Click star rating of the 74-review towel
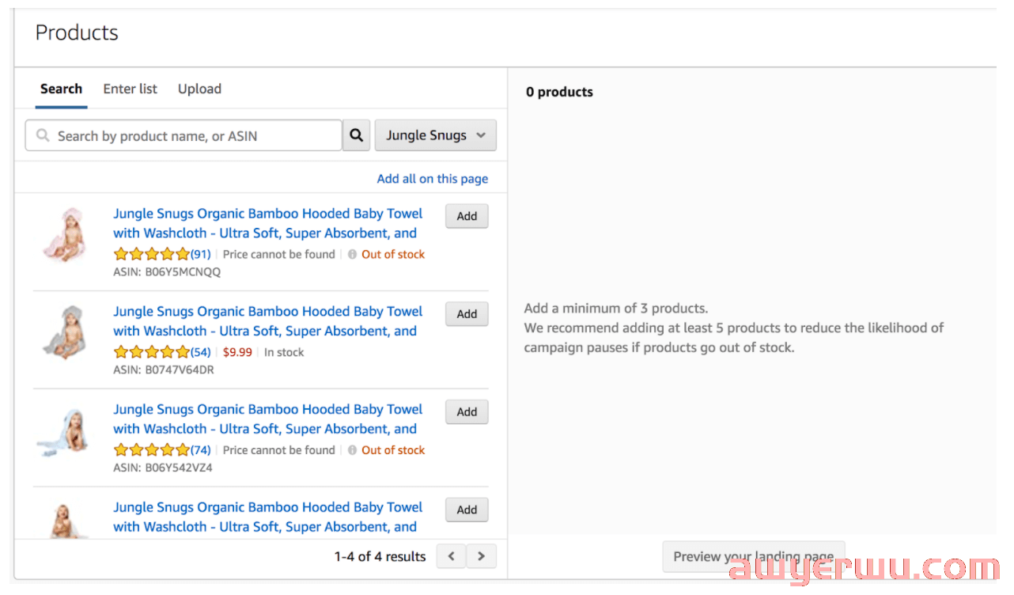The image size is (1014, 595). point(152,450)
